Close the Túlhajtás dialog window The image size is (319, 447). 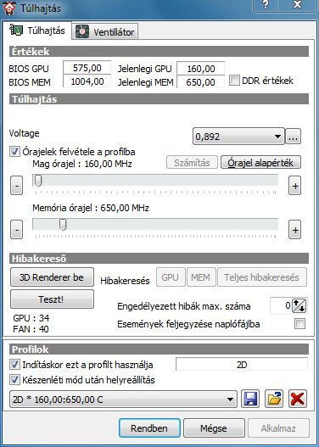tap(297, 5)
